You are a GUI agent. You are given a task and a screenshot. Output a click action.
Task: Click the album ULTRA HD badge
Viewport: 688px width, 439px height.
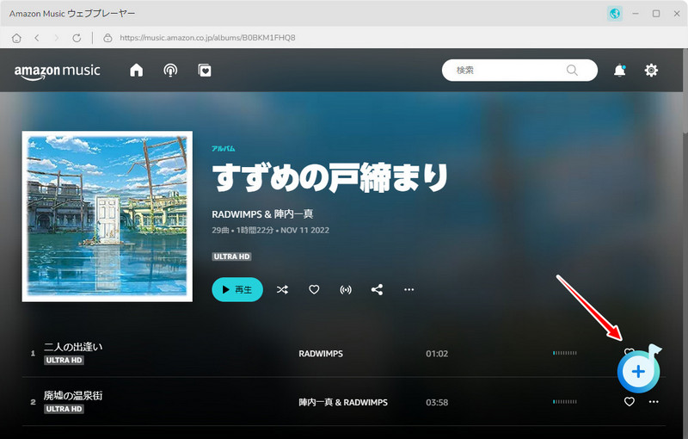pyautogui.click(x=231, y=257)
